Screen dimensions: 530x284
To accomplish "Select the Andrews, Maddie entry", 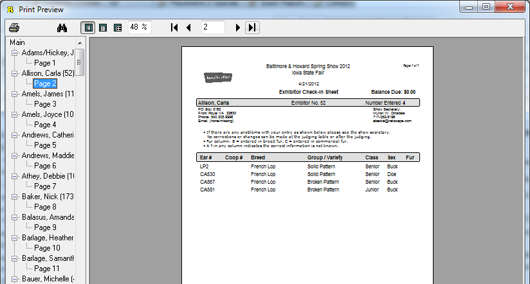I will (x=48, y=156).
